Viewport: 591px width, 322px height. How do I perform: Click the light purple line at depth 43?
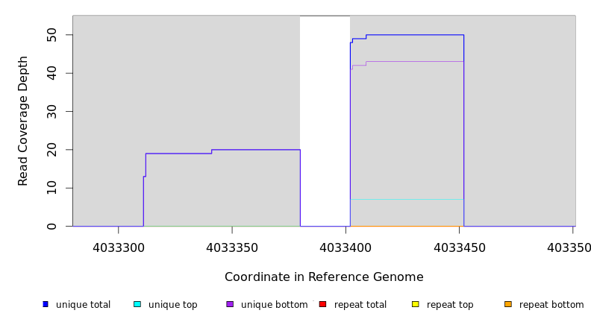(x=414, y=61)
